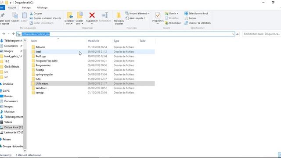Sort by the Modifié le column
Screen dimensions: 281x158
pyautogui.click(x=94, y=41)
